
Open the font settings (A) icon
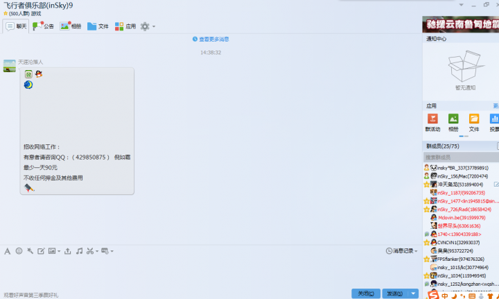tap(7, 250)
